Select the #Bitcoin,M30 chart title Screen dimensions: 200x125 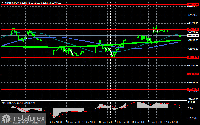pos(12,3)
